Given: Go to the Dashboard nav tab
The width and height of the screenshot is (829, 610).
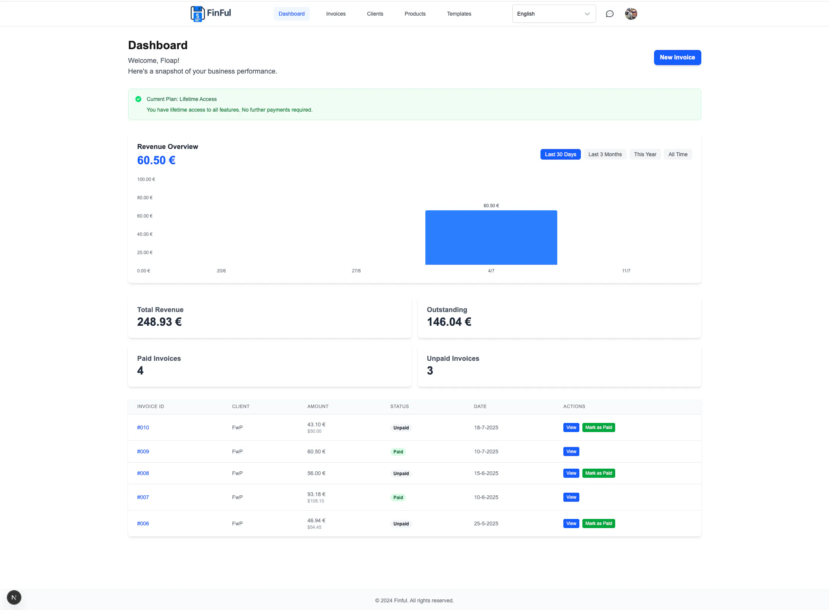Looking at the screenshot, I should point(292,14).
